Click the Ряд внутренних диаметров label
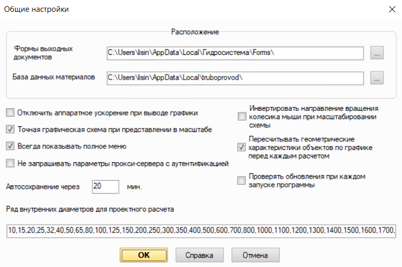Image resolution: width=402 pixels, height=267 pixels. (x=90, y=209)
